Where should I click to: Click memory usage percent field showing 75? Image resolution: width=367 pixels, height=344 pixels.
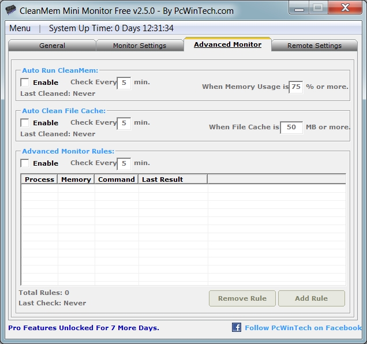pos(296,87)
